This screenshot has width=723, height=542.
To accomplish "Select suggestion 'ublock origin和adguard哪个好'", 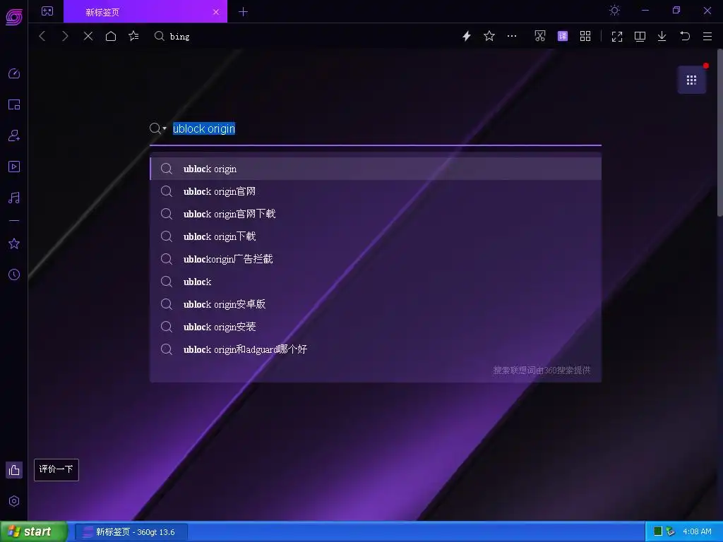I will pyautogui.click(x=376, y=349).
